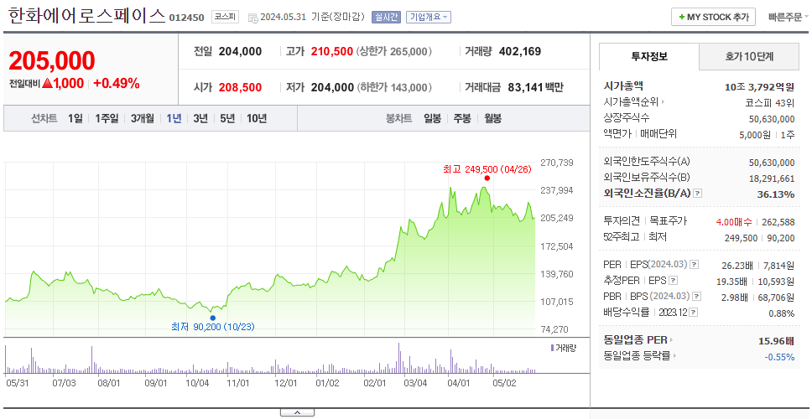Screen dimensions: 812x419
Task: Show the 일봉 candlestick chart
Action: 432,118
